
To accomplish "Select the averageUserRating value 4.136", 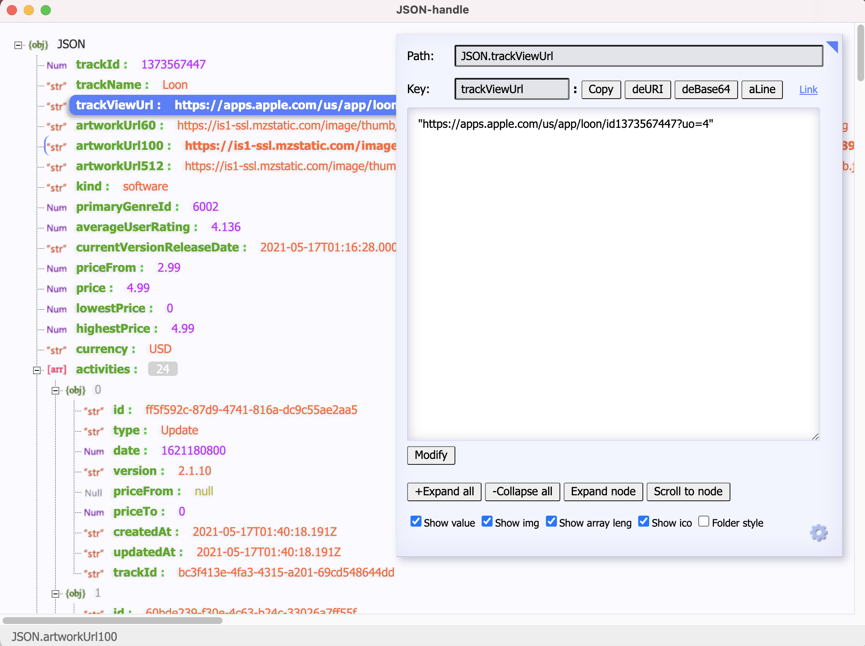I will (x=226, y=227).
